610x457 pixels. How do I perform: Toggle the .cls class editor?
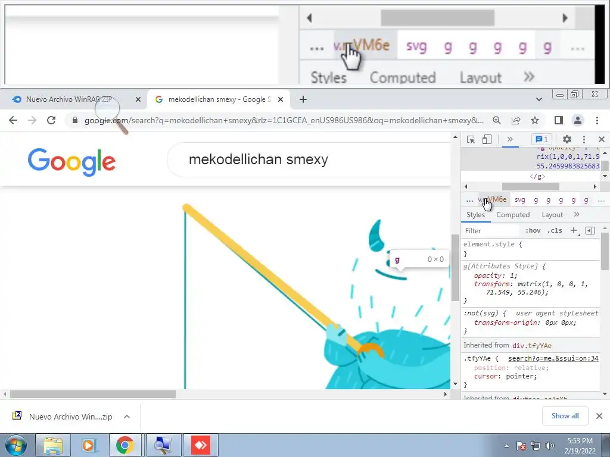click(555, 230)
